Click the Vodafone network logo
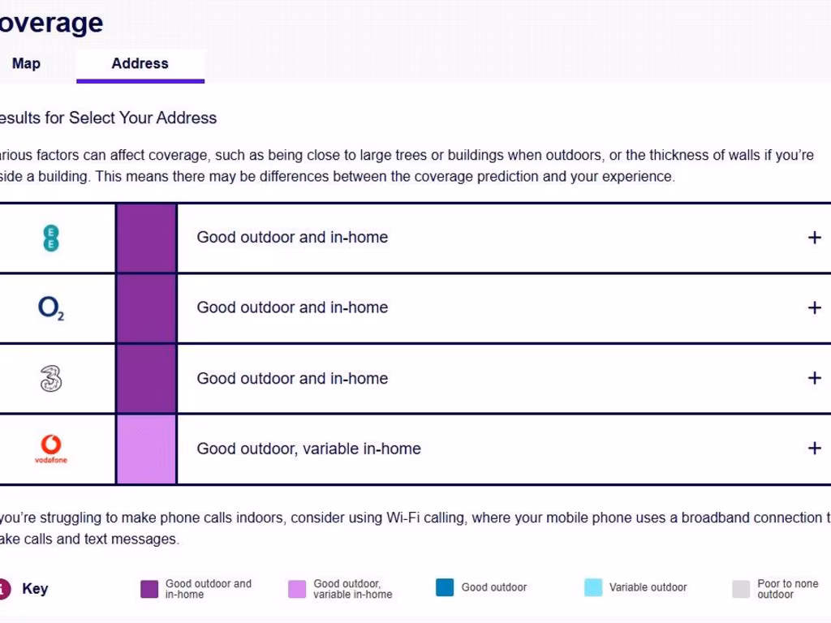 tap(50, 449)
